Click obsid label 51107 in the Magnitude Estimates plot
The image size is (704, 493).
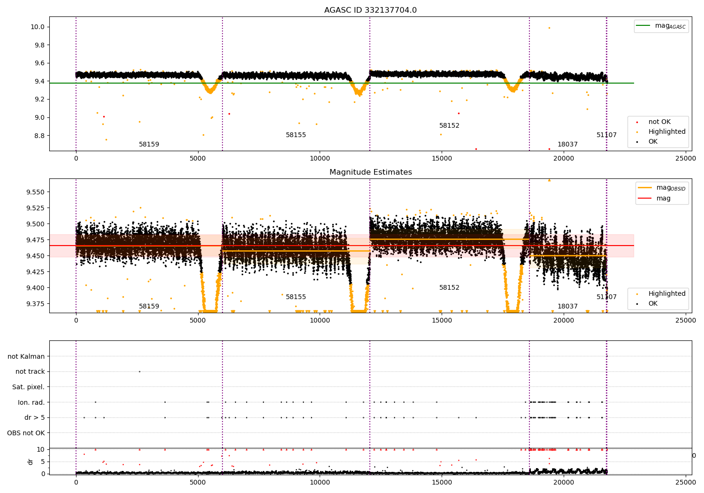pyautogui.click(x=606, y=297)
